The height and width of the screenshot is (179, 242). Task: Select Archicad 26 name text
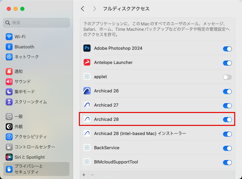107,91
